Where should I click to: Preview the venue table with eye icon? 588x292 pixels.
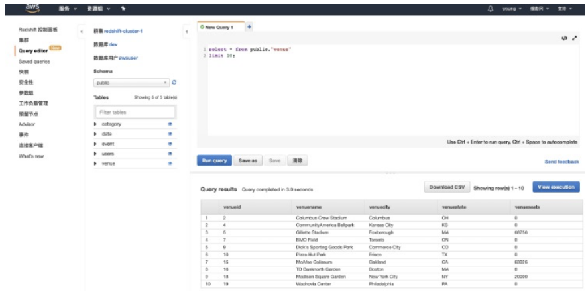click(170, 164)
